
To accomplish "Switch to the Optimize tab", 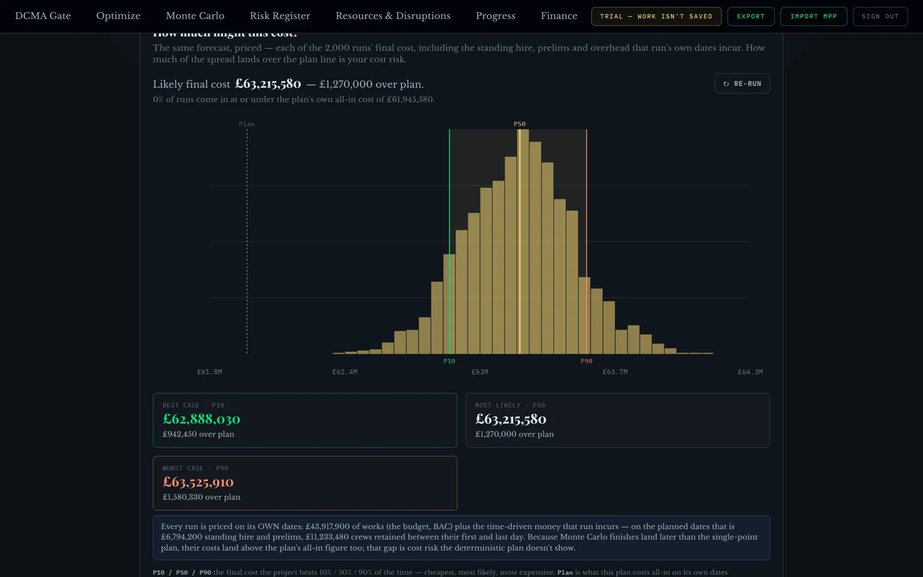I will (x=118, y=16).
